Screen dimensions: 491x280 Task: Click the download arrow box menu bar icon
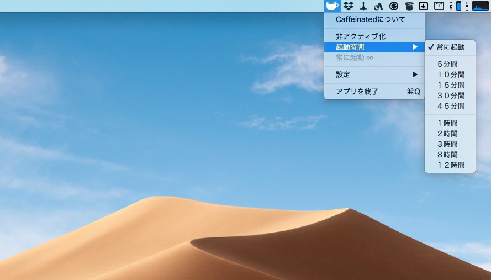point(424,6)
